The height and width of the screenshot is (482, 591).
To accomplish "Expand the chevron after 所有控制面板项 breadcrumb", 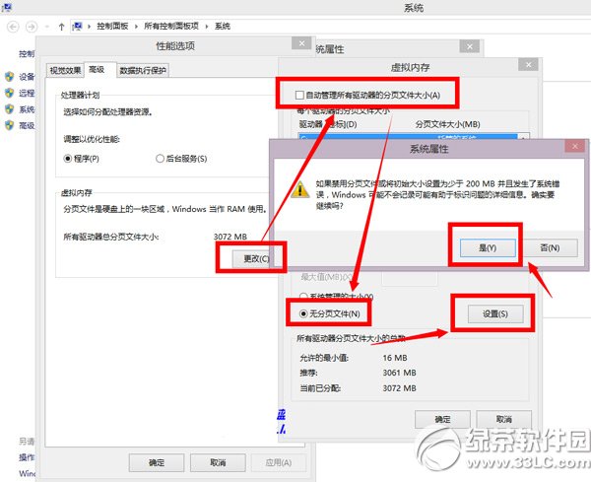I will [207, 27].
